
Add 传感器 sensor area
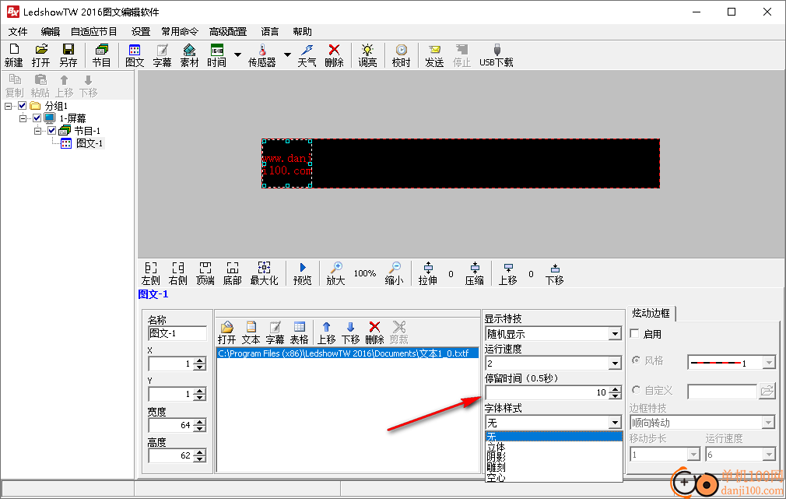[261, 55]
